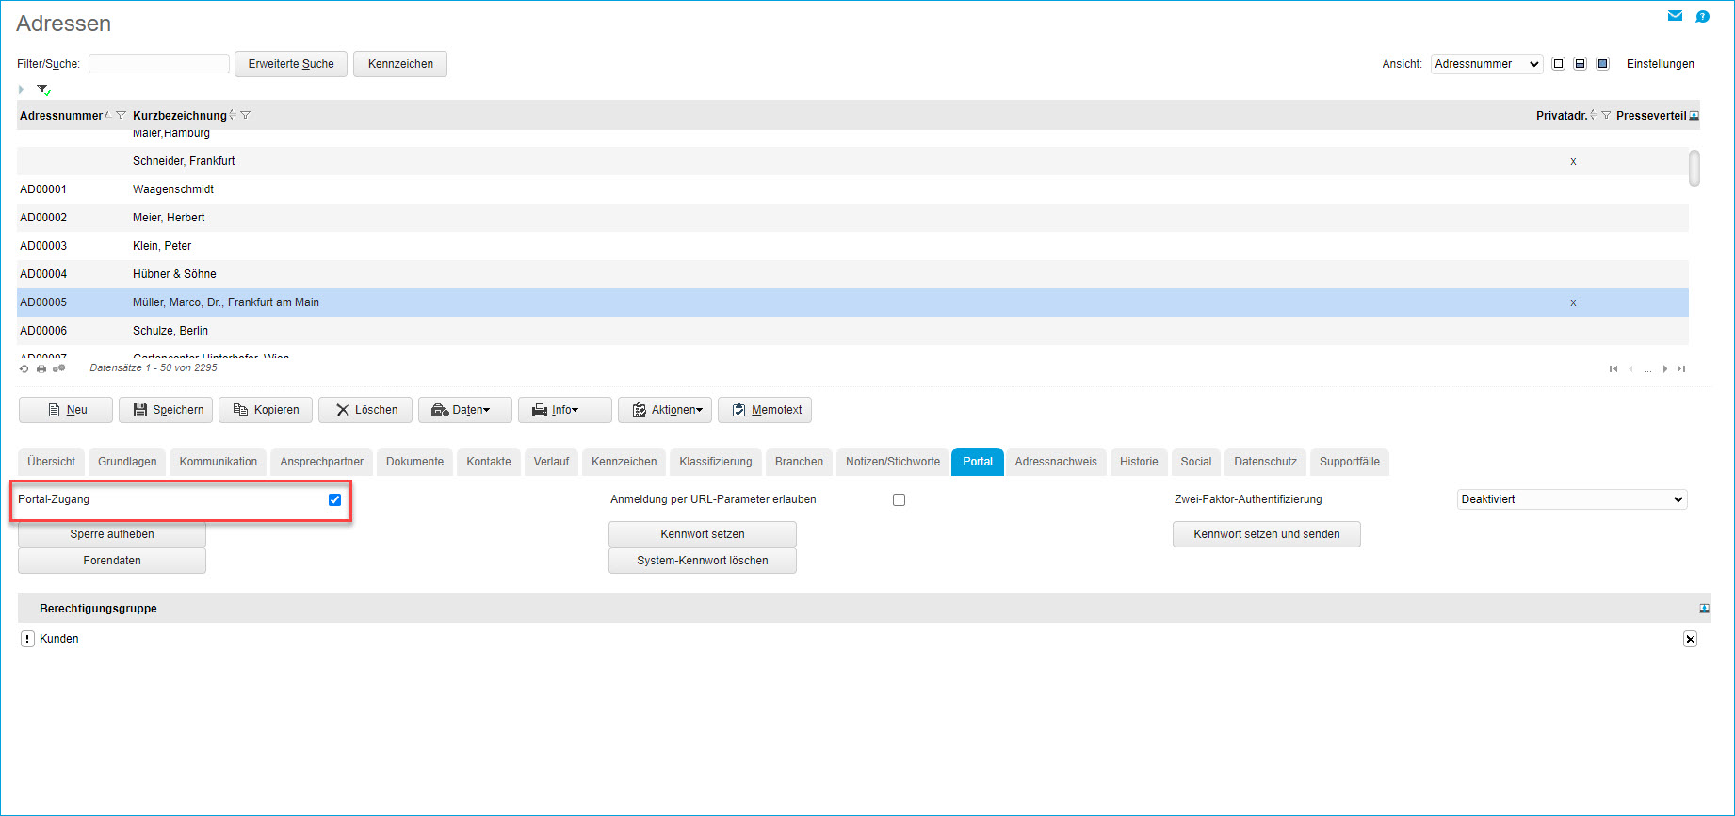Go to the previous page of records

click(1630, 368)
